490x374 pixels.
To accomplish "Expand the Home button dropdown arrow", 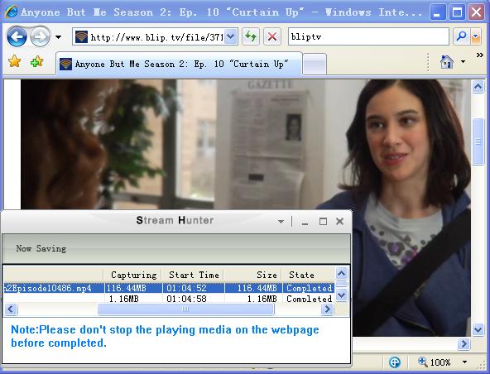I will click(x=464, y=62).
